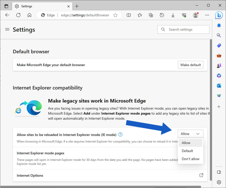This screenshot has width=226, height=188.
Task: Click the Internet Options row text
Action: 30,175
